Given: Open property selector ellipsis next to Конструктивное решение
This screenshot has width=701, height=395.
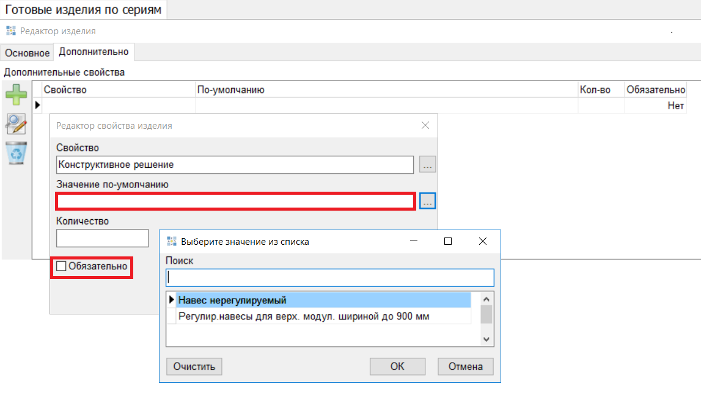Looking at the screenshot, I should coord(427,165).
